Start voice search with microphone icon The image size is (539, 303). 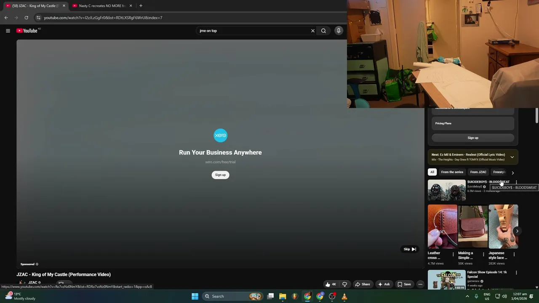click(x=339, y=31)
